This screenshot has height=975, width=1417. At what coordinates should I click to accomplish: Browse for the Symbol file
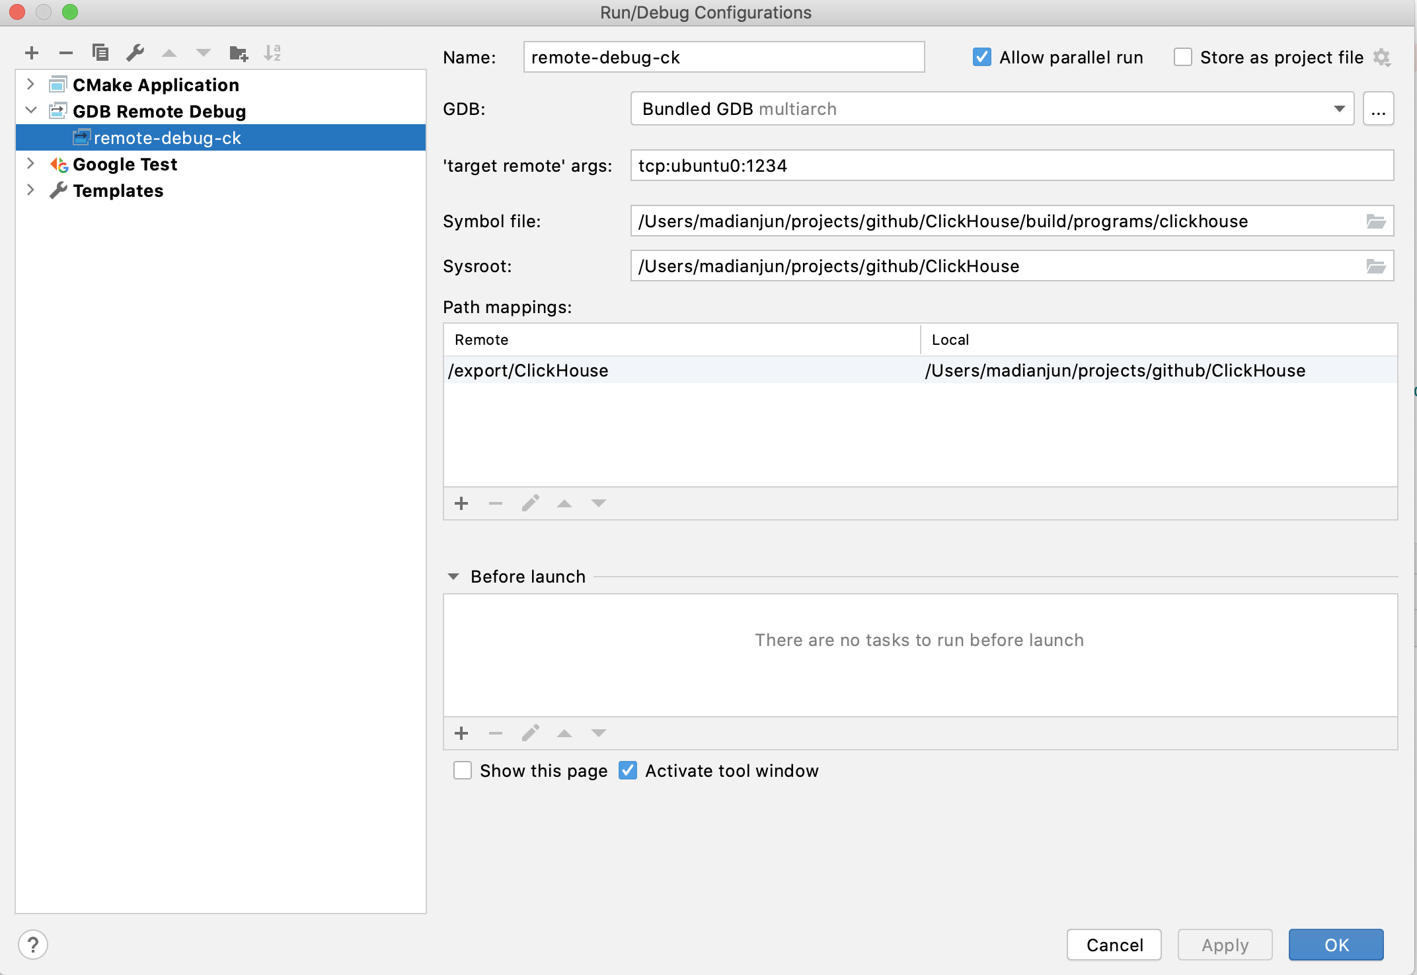(x=1377, y=221)
